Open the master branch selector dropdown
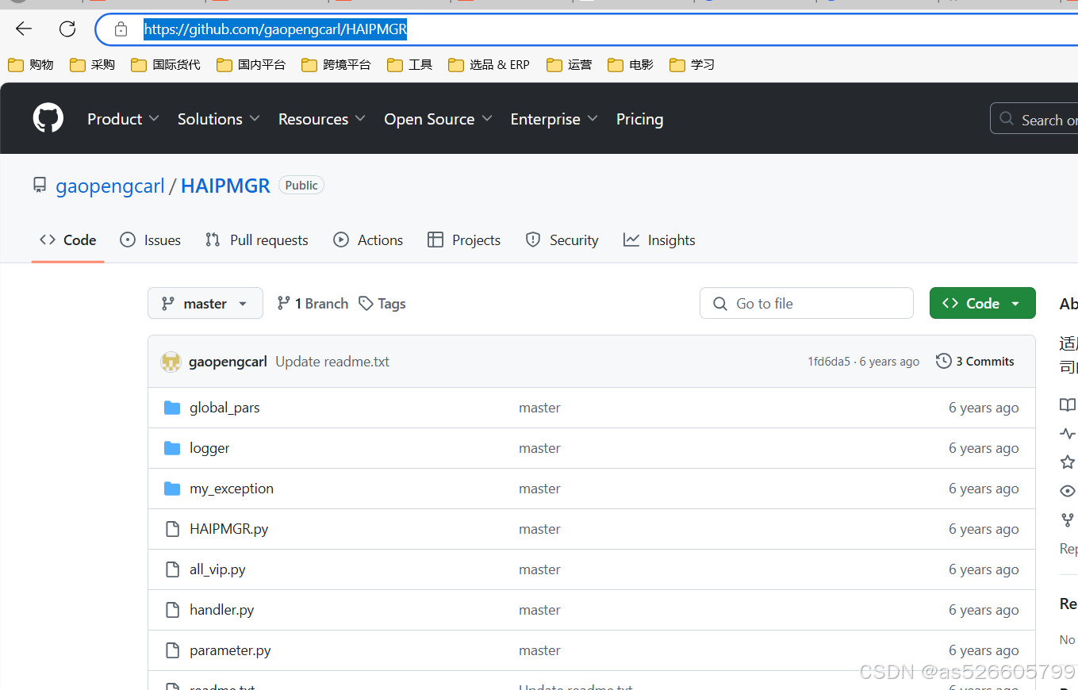Screen dimensions: 1078x690 pyautogui.click(x=205, y=303)
